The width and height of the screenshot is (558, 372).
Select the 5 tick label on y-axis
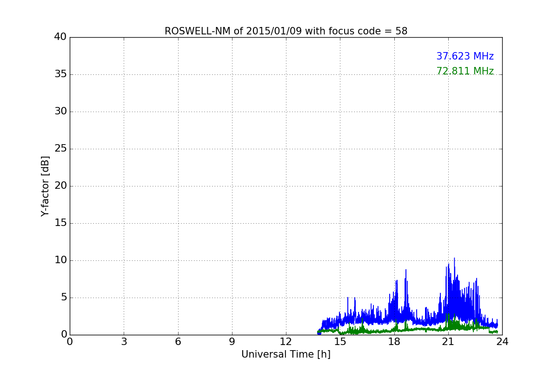pos(63,298)
